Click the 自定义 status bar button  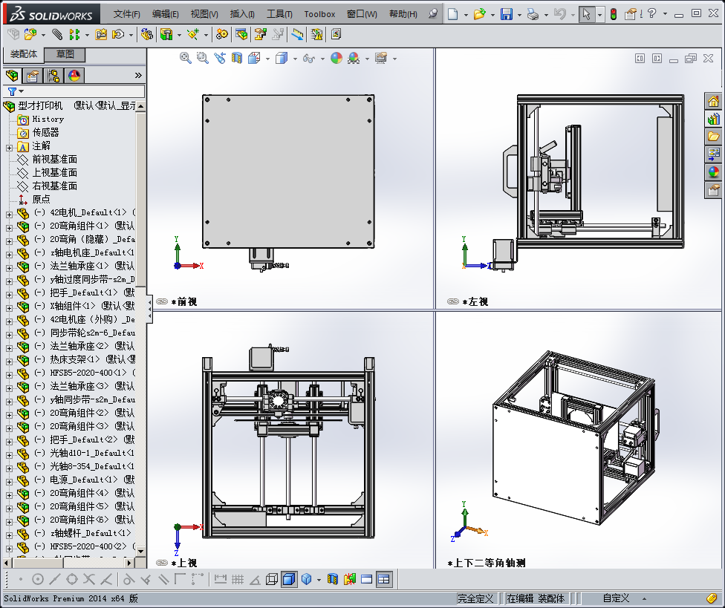(x=616, y=598)
